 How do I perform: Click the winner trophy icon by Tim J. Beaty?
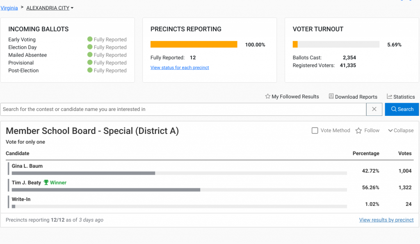[46, 183]
